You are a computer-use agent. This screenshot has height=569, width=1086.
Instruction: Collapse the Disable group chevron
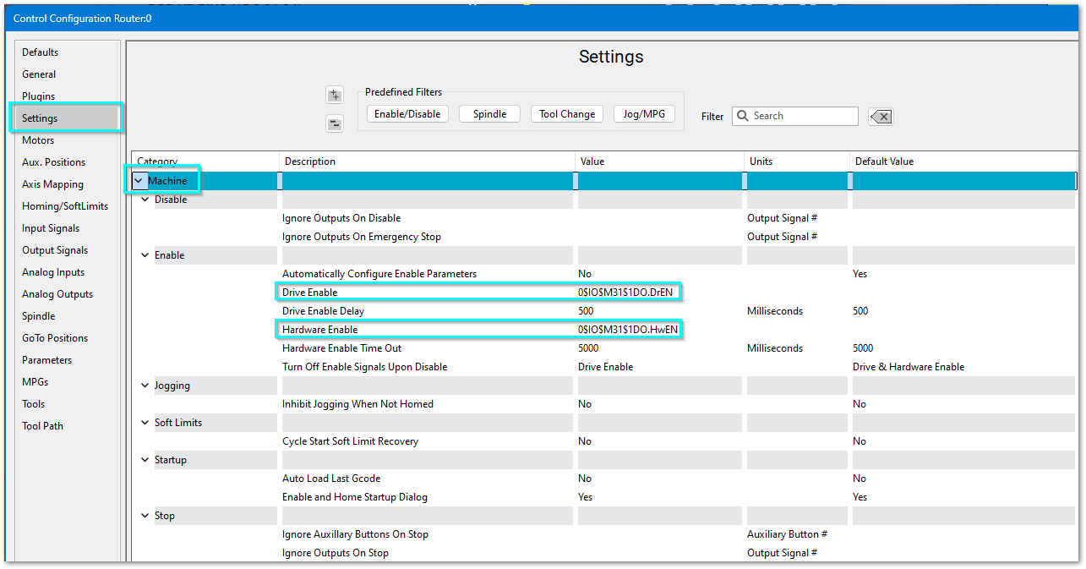point(145,200)
